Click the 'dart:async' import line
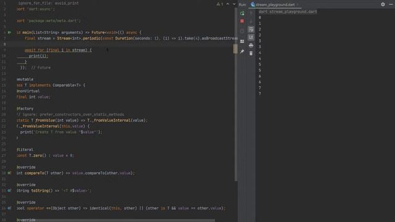This screenshot has width=395, height=222. [36, 9]
